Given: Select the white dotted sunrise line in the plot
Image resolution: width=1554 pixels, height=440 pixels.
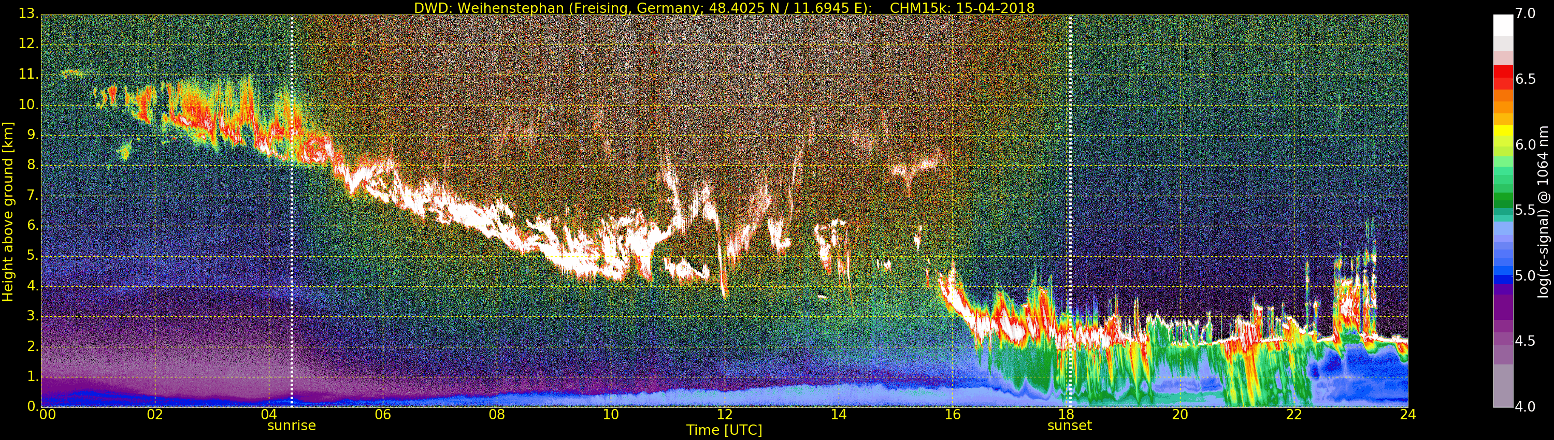Looking at the screenshot, I should click(292, 211).
